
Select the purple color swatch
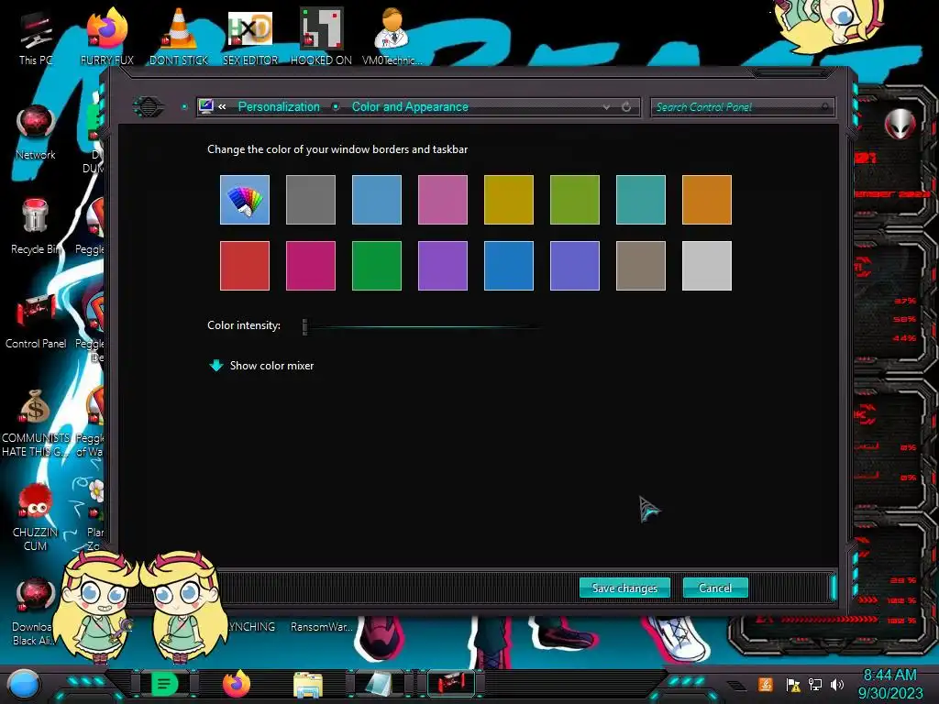click(x=443, y=266)
